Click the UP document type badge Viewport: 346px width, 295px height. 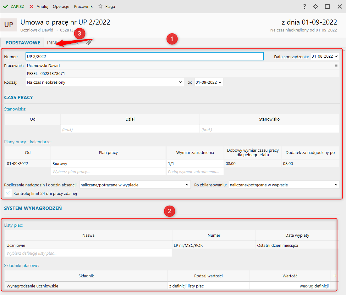click(x=8, y=25)
